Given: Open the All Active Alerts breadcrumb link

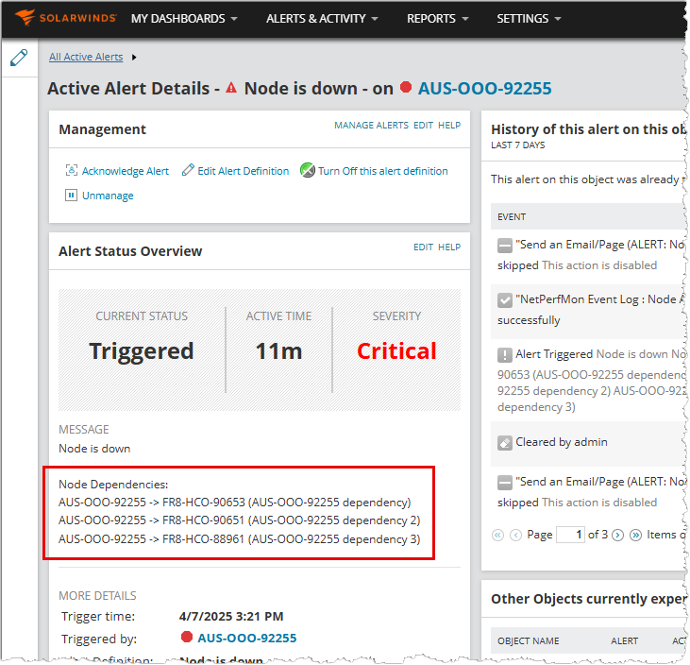Looking at the screenshot, I should [x=86, y=57].
